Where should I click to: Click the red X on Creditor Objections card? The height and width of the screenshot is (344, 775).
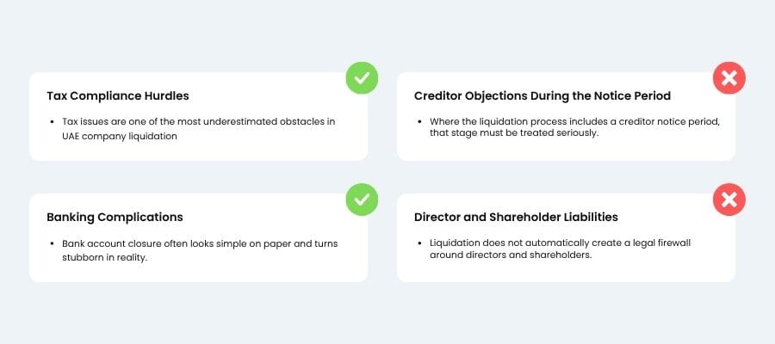(729, 78)
